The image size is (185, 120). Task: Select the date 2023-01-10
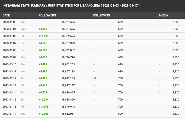(9, 64)
